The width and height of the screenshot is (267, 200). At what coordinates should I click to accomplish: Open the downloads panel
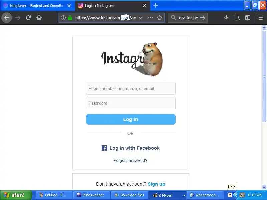(x=226, y=18)
